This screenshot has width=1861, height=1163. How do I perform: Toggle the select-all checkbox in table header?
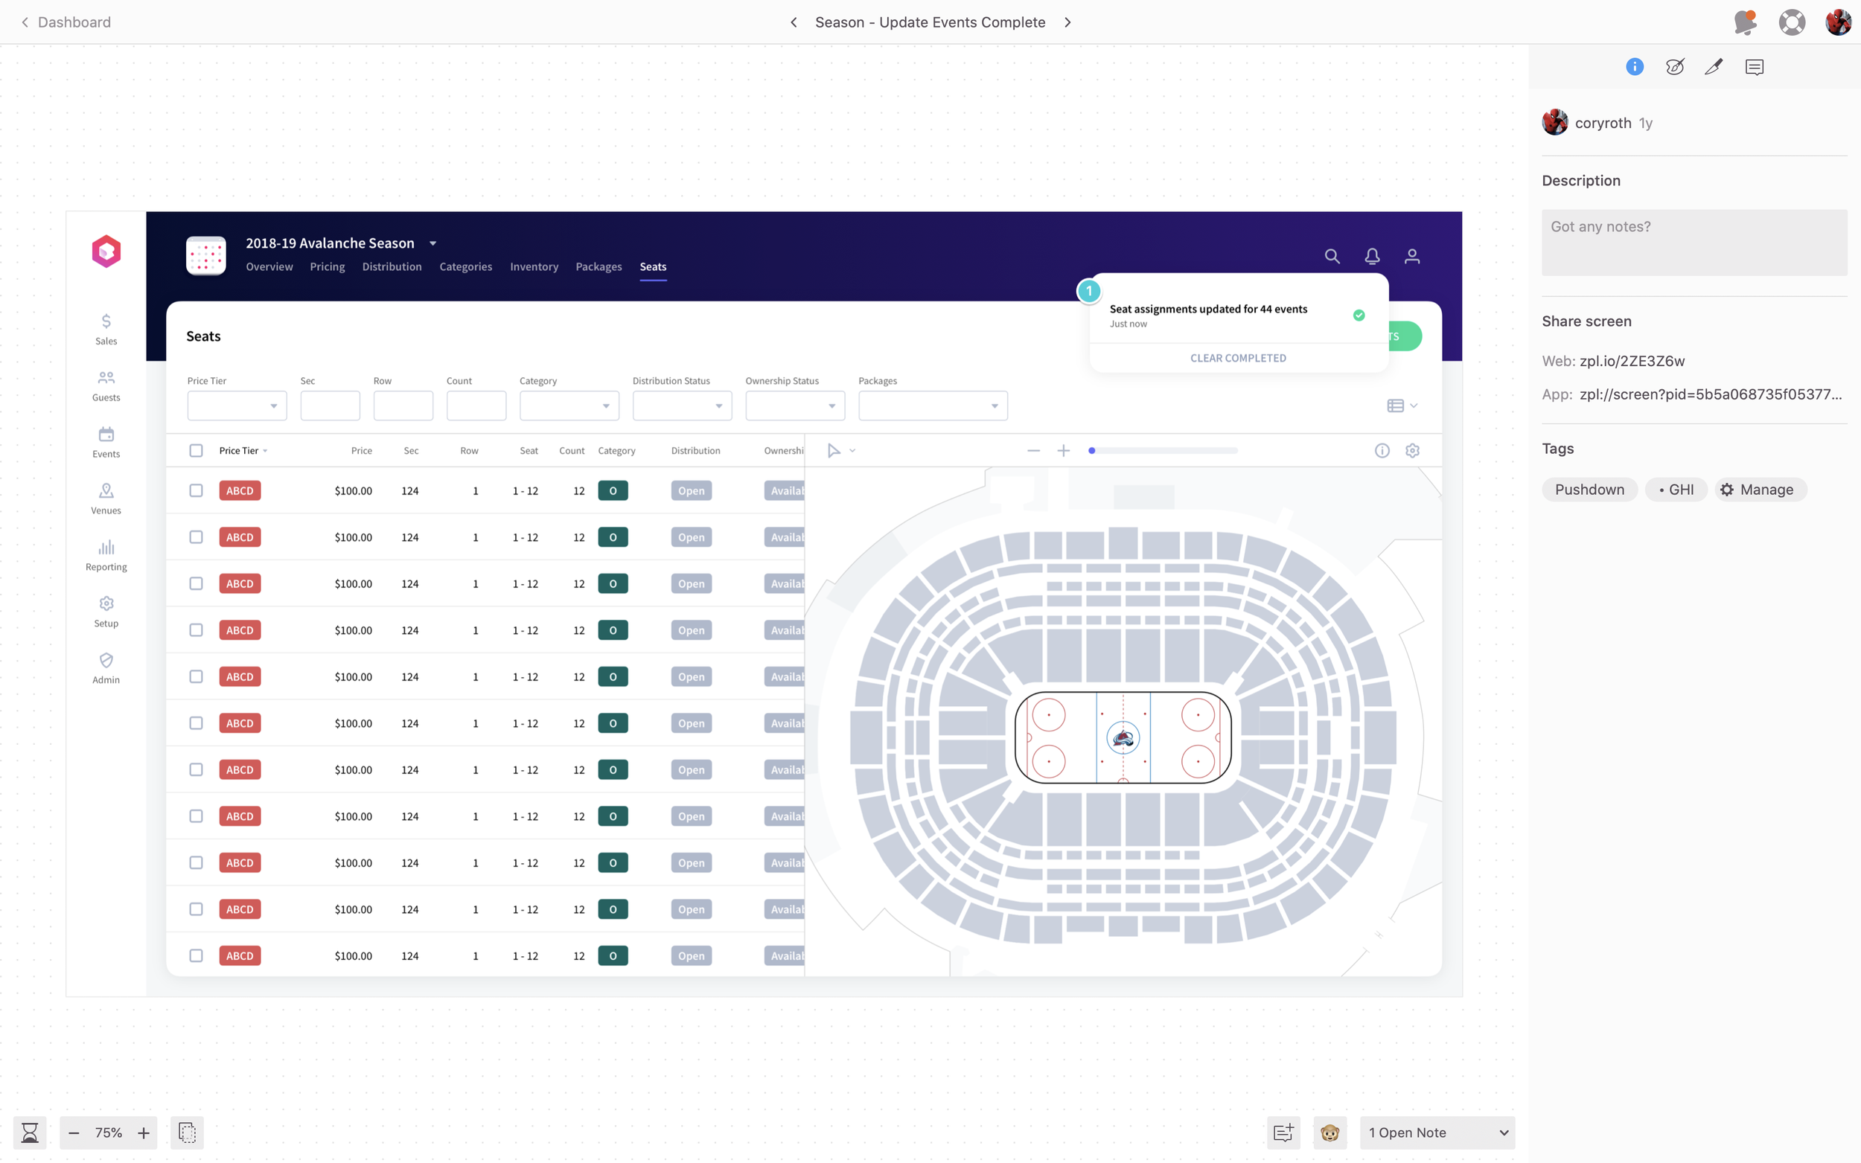pos(197,451)
